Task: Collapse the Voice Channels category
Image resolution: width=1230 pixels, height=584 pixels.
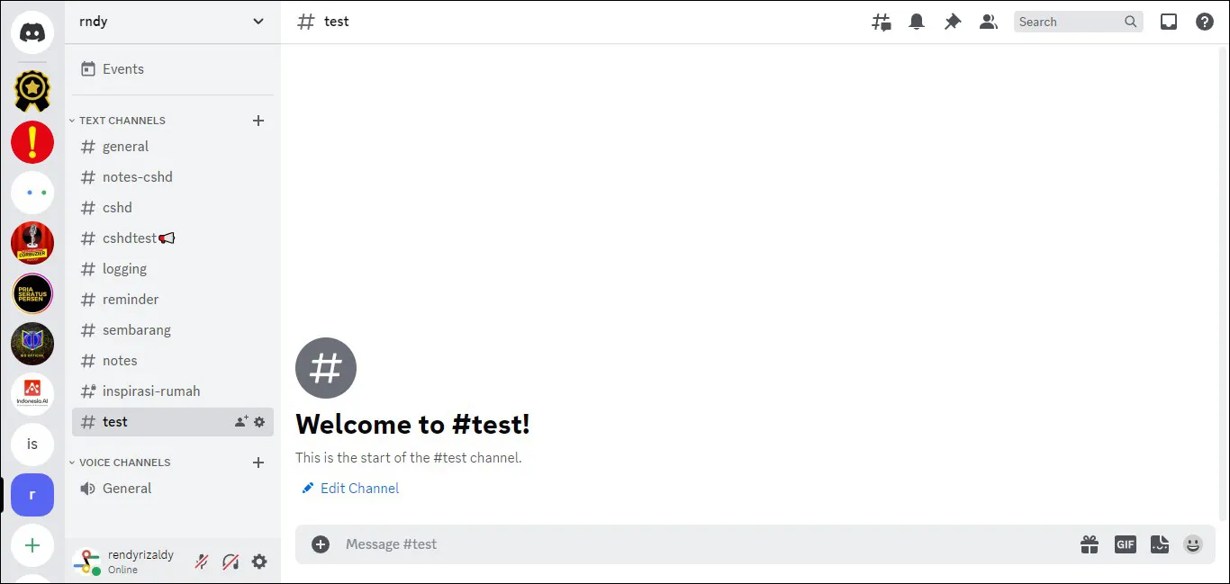Action: (72, 462)
